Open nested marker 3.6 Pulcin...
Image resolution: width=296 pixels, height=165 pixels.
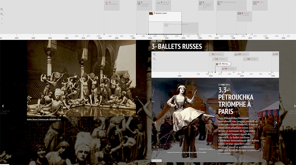tap(251, 59)
